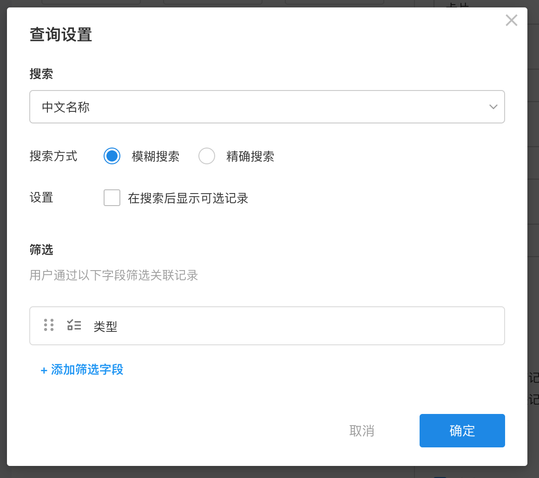This screenshot has width=539, height=478.
Task: Click the plus sign before 添加筛选字段
Action: point(44,370)
